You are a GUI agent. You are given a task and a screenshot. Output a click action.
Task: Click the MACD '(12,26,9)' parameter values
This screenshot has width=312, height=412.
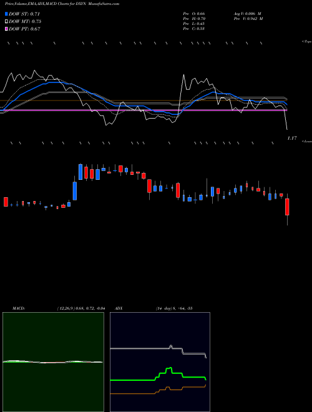coord(81,308)
